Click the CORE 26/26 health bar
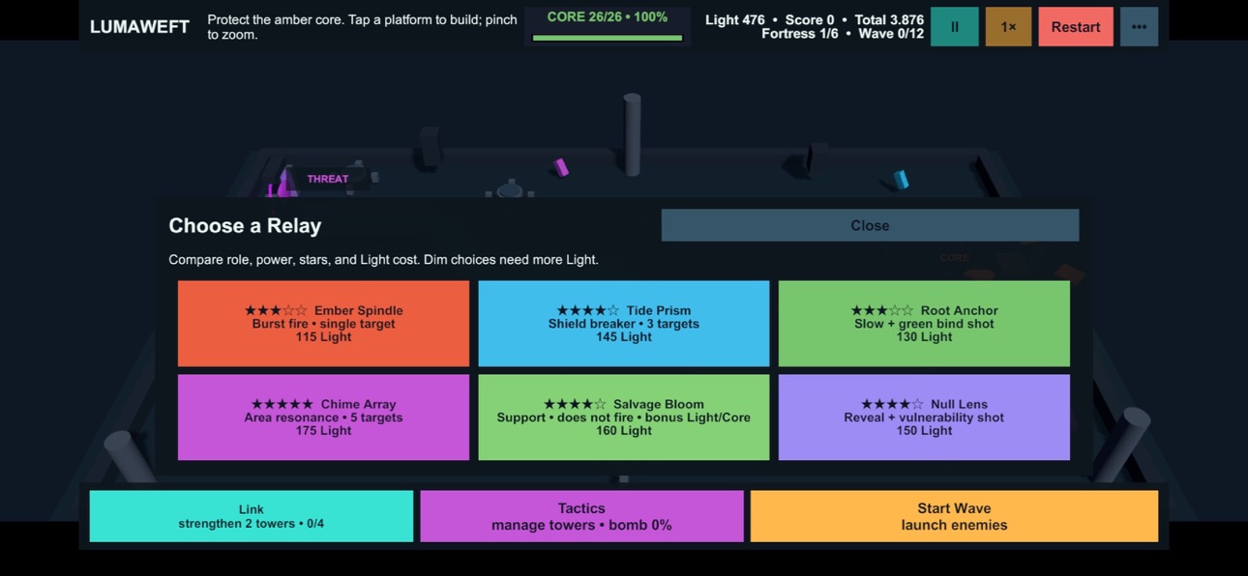 click(608, 26)
